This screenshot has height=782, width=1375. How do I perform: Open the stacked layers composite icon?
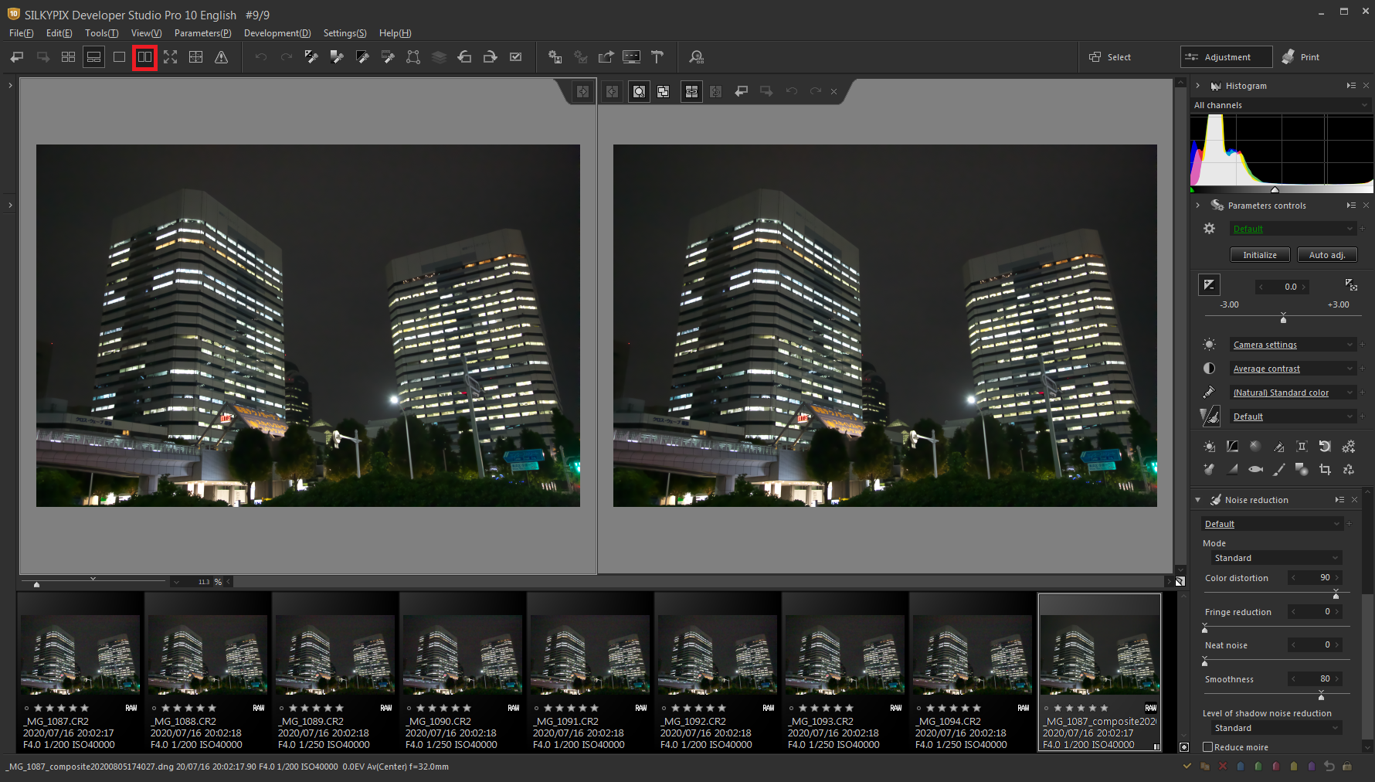[x=439, y=57]
